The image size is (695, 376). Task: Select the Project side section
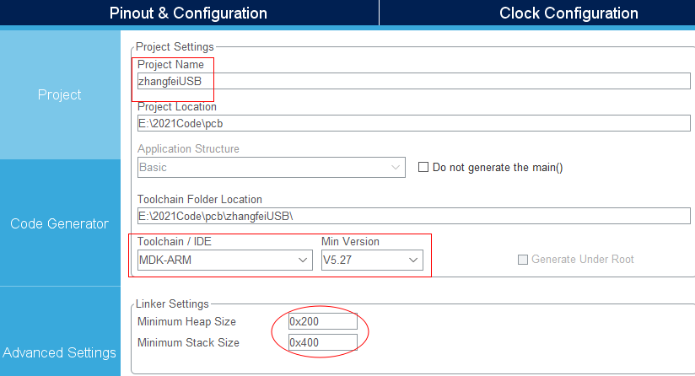(60, 94)
